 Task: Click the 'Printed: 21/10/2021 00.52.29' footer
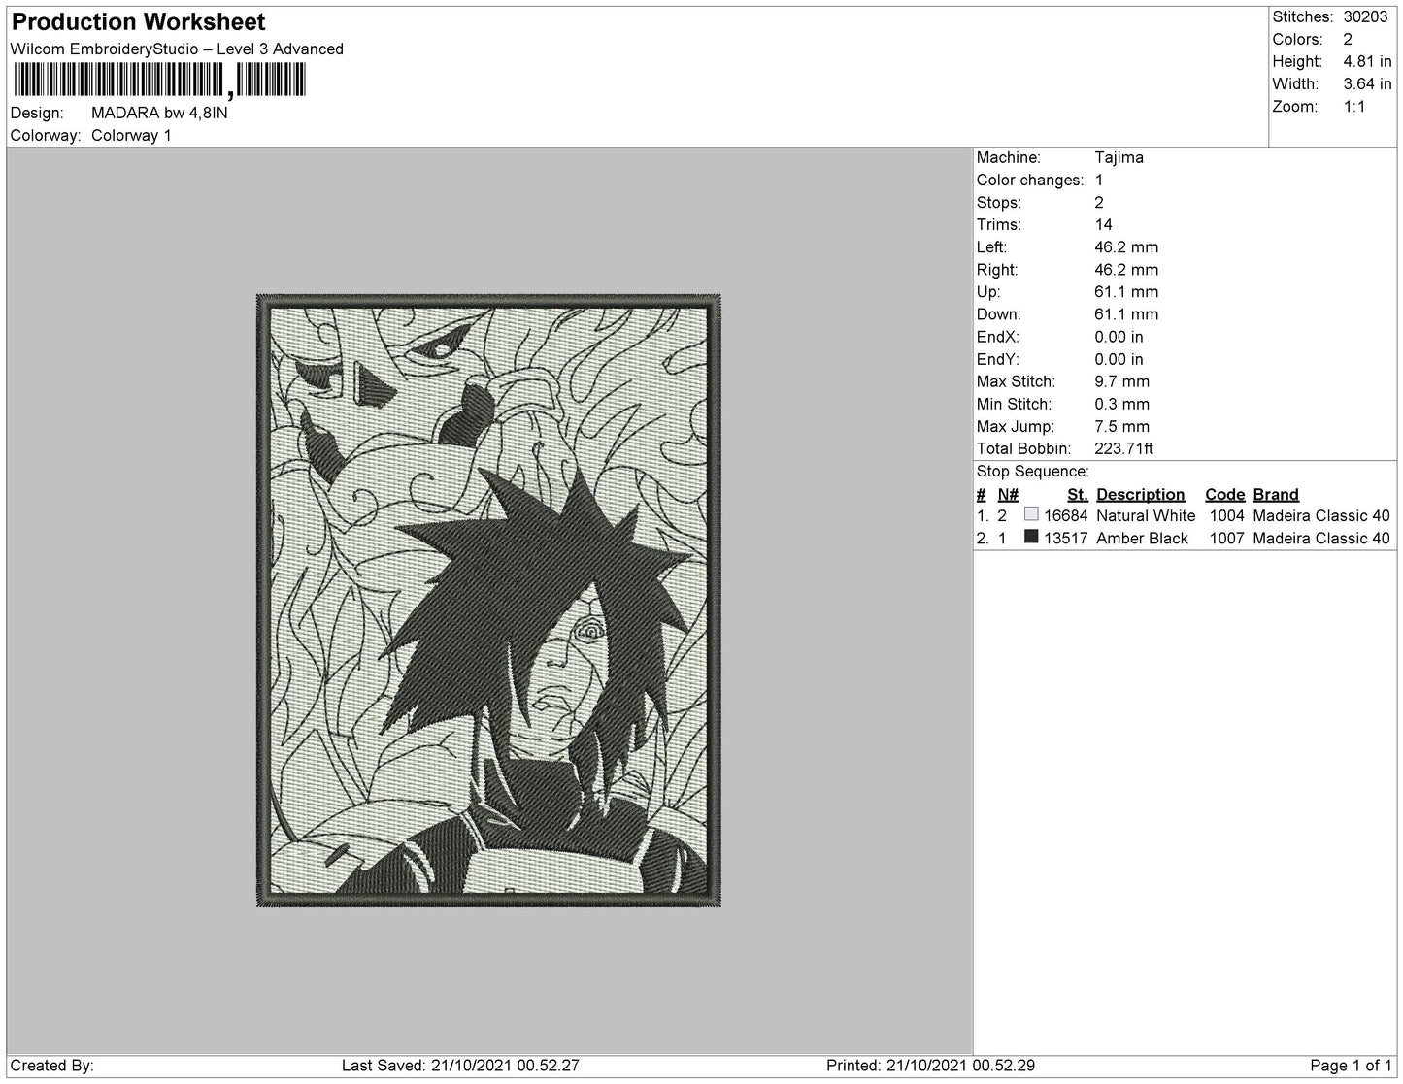[x=930, y=1065]
